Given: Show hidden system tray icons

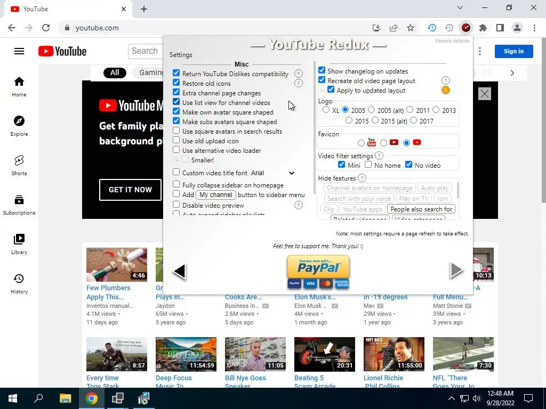Looking at the screenshot, I should 451,398.
